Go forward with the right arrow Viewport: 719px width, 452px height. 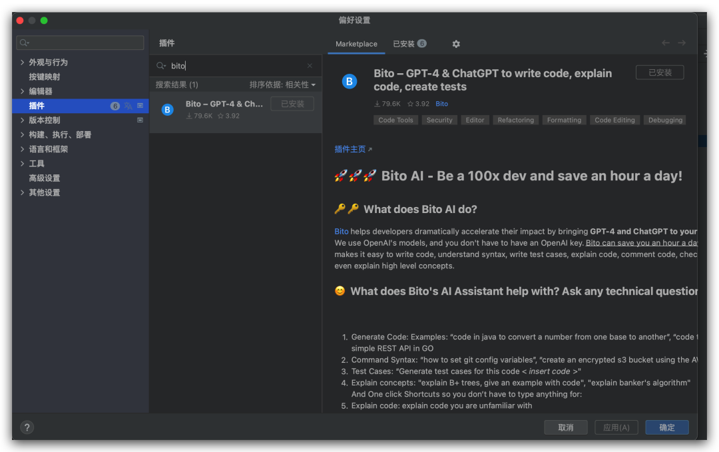click(x=682, y=43)
